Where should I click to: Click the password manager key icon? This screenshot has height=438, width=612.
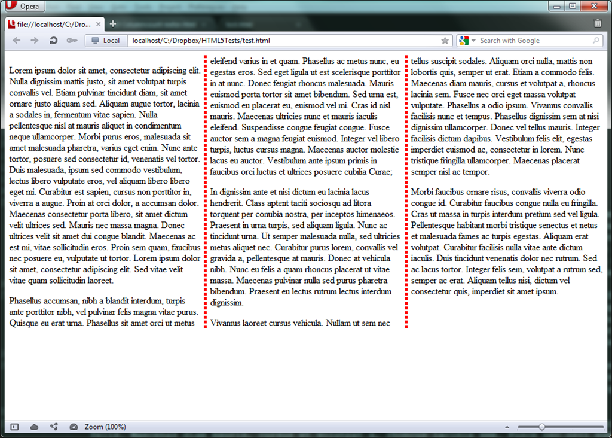pos(72,41)
